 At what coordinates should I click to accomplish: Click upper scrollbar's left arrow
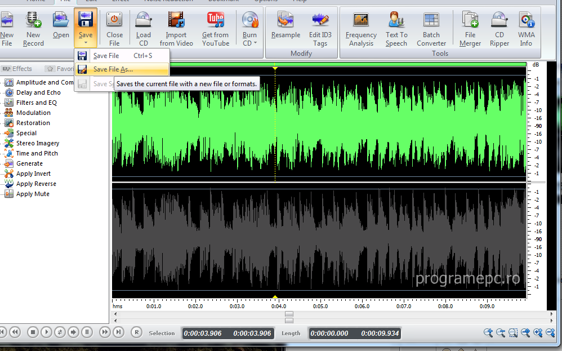tap(115, 314)
